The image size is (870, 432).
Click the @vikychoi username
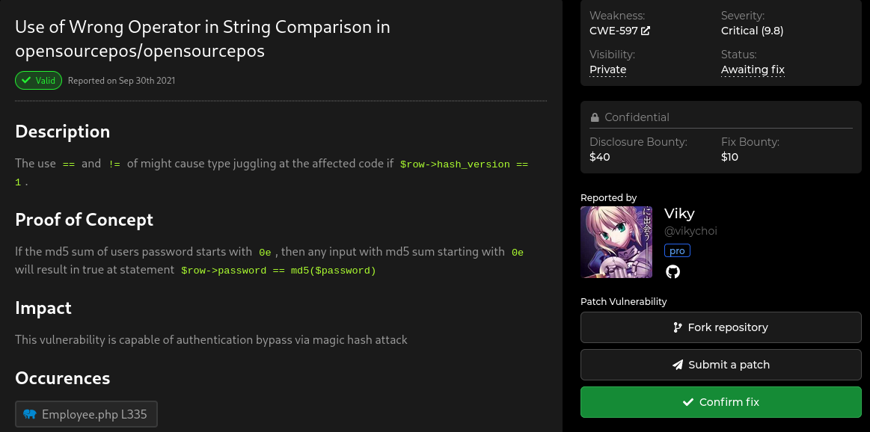tap(690, 230)
